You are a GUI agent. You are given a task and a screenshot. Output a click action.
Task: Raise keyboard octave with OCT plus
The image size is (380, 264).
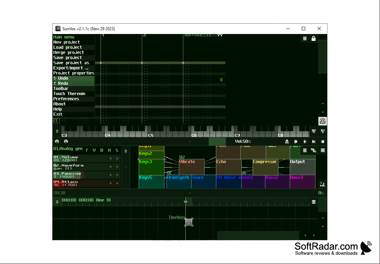[x=323, y=131]
